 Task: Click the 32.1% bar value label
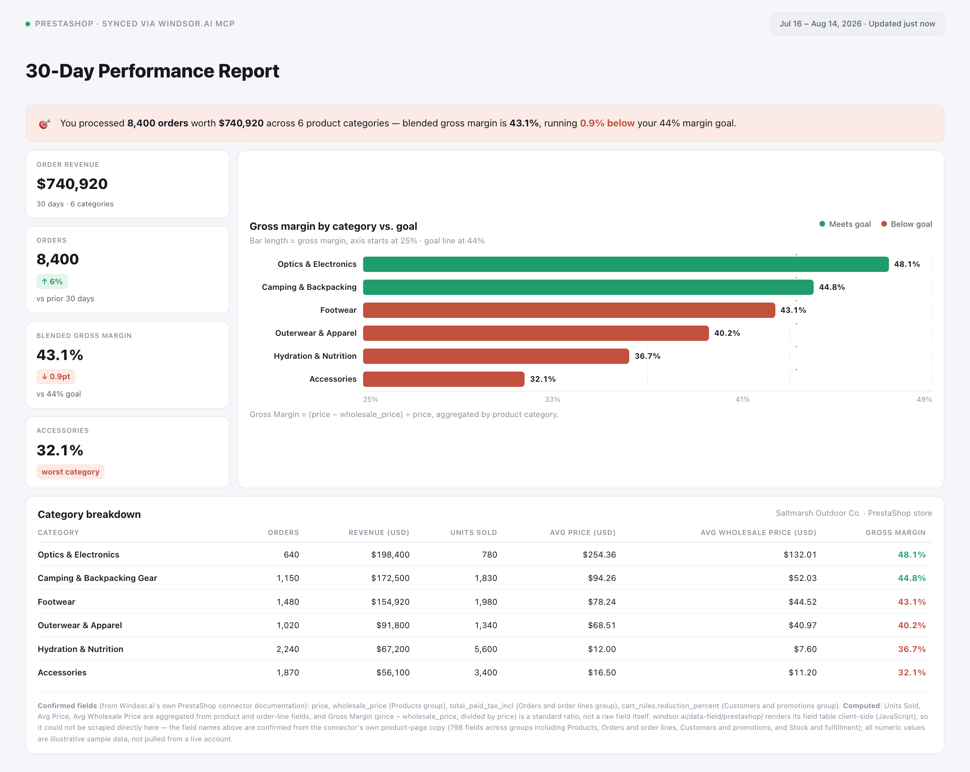coord(542,379)
